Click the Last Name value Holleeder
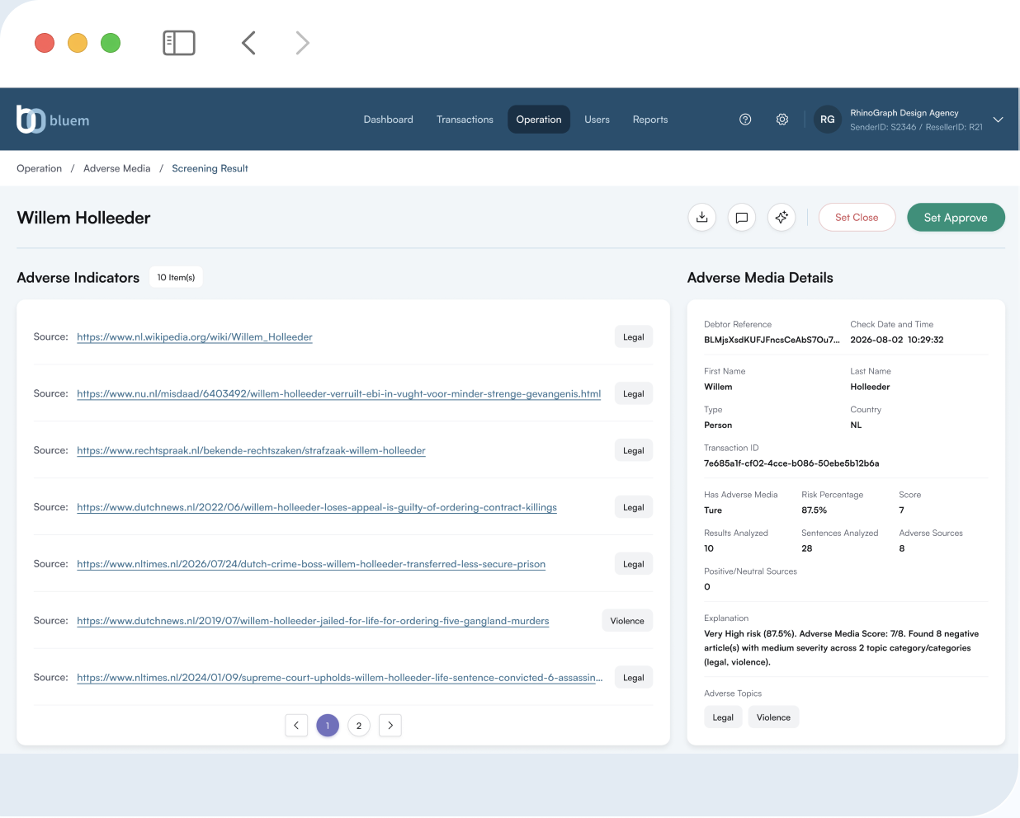Screen dimensions: 1020x818 tap(870, 387)
